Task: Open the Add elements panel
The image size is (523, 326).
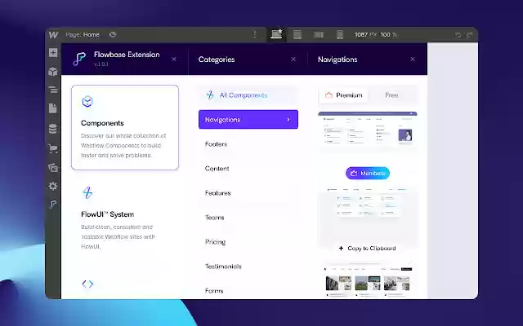Action: 53,52
